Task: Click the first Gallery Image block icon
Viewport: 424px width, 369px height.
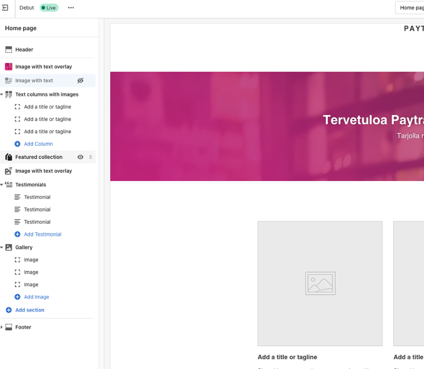Action: pyautogui.click(x=17, y=260)
